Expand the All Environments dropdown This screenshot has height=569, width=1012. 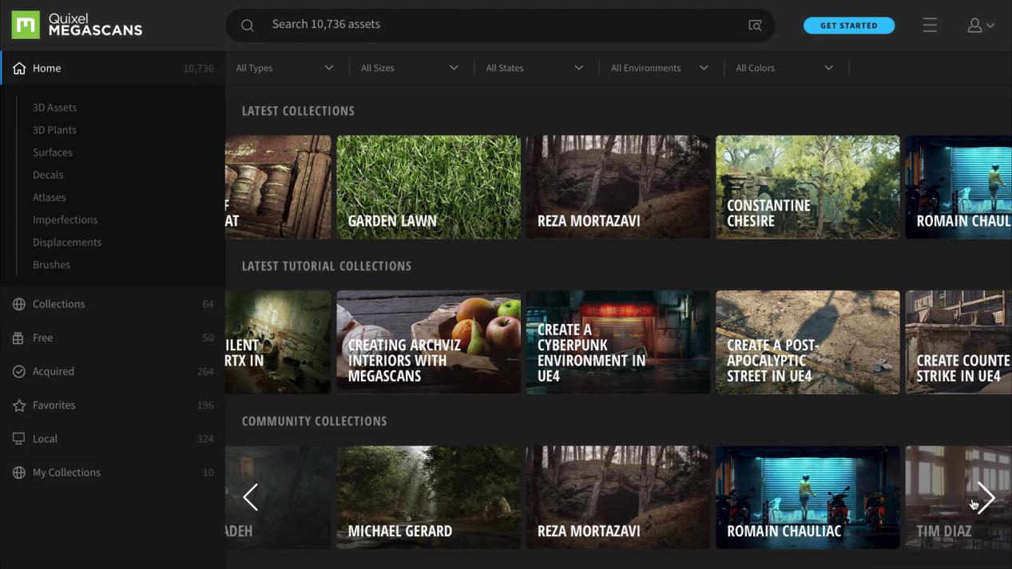[659, 68]
